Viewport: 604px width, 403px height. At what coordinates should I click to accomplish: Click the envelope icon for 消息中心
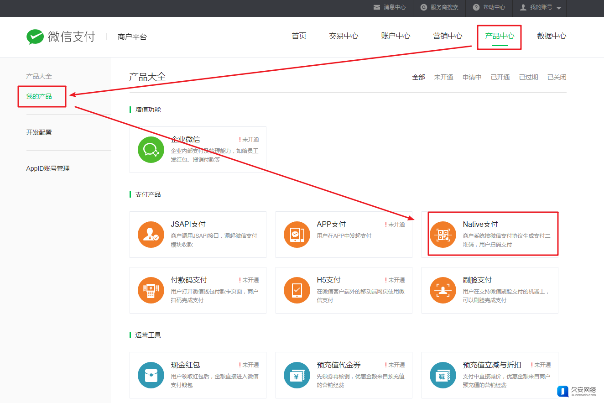click(x=377, y=7)
